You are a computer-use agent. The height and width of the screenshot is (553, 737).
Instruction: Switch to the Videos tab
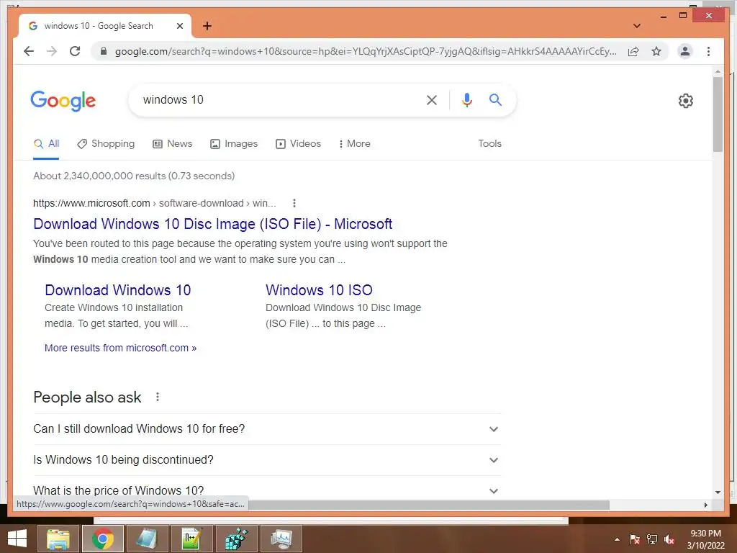298,144
